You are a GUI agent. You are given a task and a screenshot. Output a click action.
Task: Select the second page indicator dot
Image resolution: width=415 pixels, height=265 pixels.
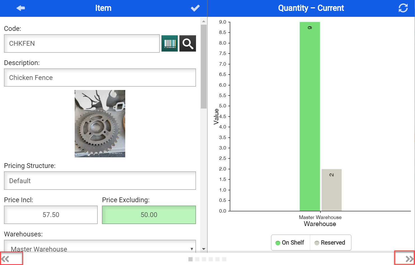click(x=197, y=259)
